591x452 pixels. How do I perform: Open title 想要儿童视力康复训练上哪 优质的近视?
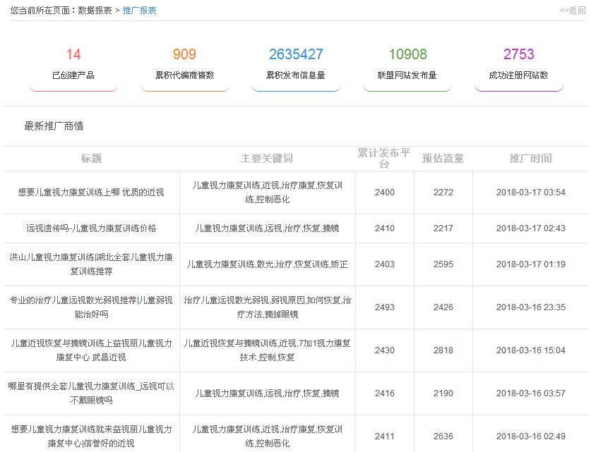(91, 193)
